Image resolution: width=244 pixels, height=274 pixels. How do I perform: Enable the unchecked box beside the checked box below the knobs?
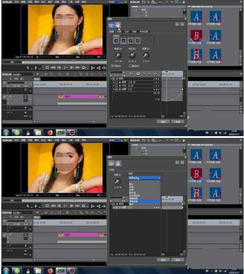coord(130,66)
